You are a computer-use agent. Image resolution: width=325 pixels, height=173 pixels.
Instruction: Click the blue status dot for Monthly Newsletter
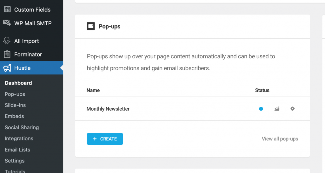tap(261, 109)
